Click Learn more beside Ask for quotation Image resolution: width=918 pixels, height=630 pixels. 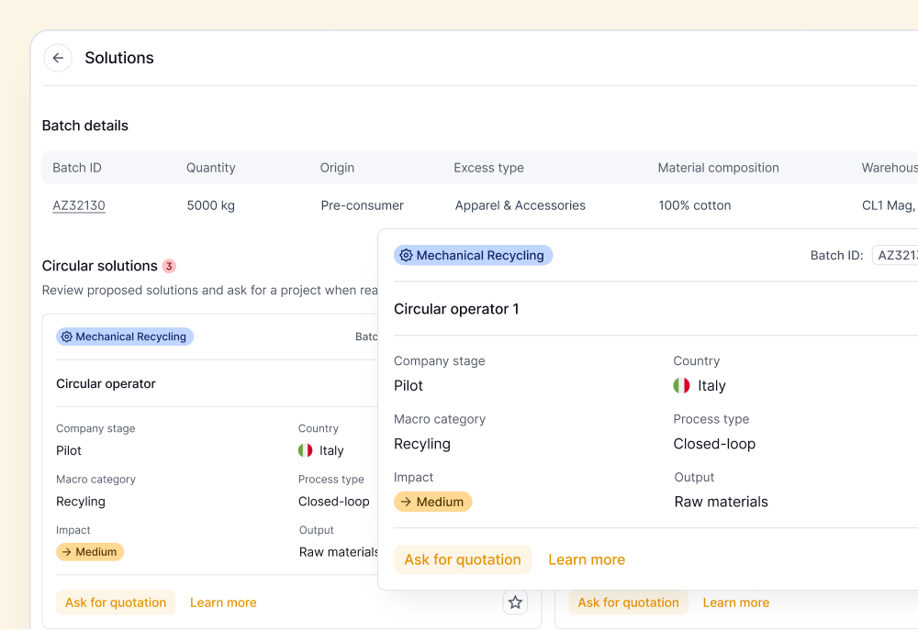point(587,559)
